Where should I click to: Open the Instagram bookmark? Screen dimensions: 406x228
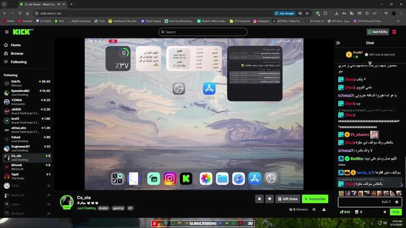(261, 21)
